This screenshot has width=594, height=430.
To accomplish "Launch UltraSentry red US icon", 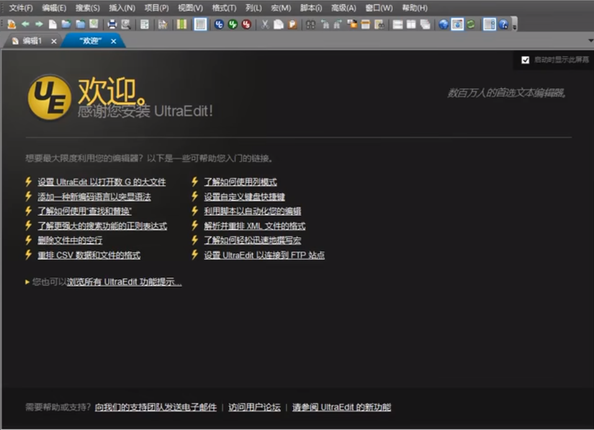I will click(x=246, y=24).
